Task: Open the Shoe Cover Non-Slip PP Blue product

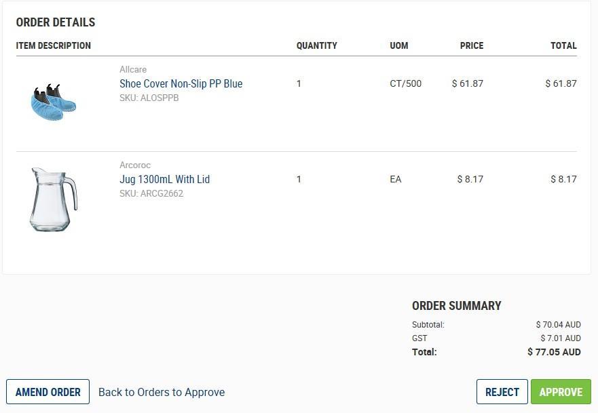Action: click(181, 83)
